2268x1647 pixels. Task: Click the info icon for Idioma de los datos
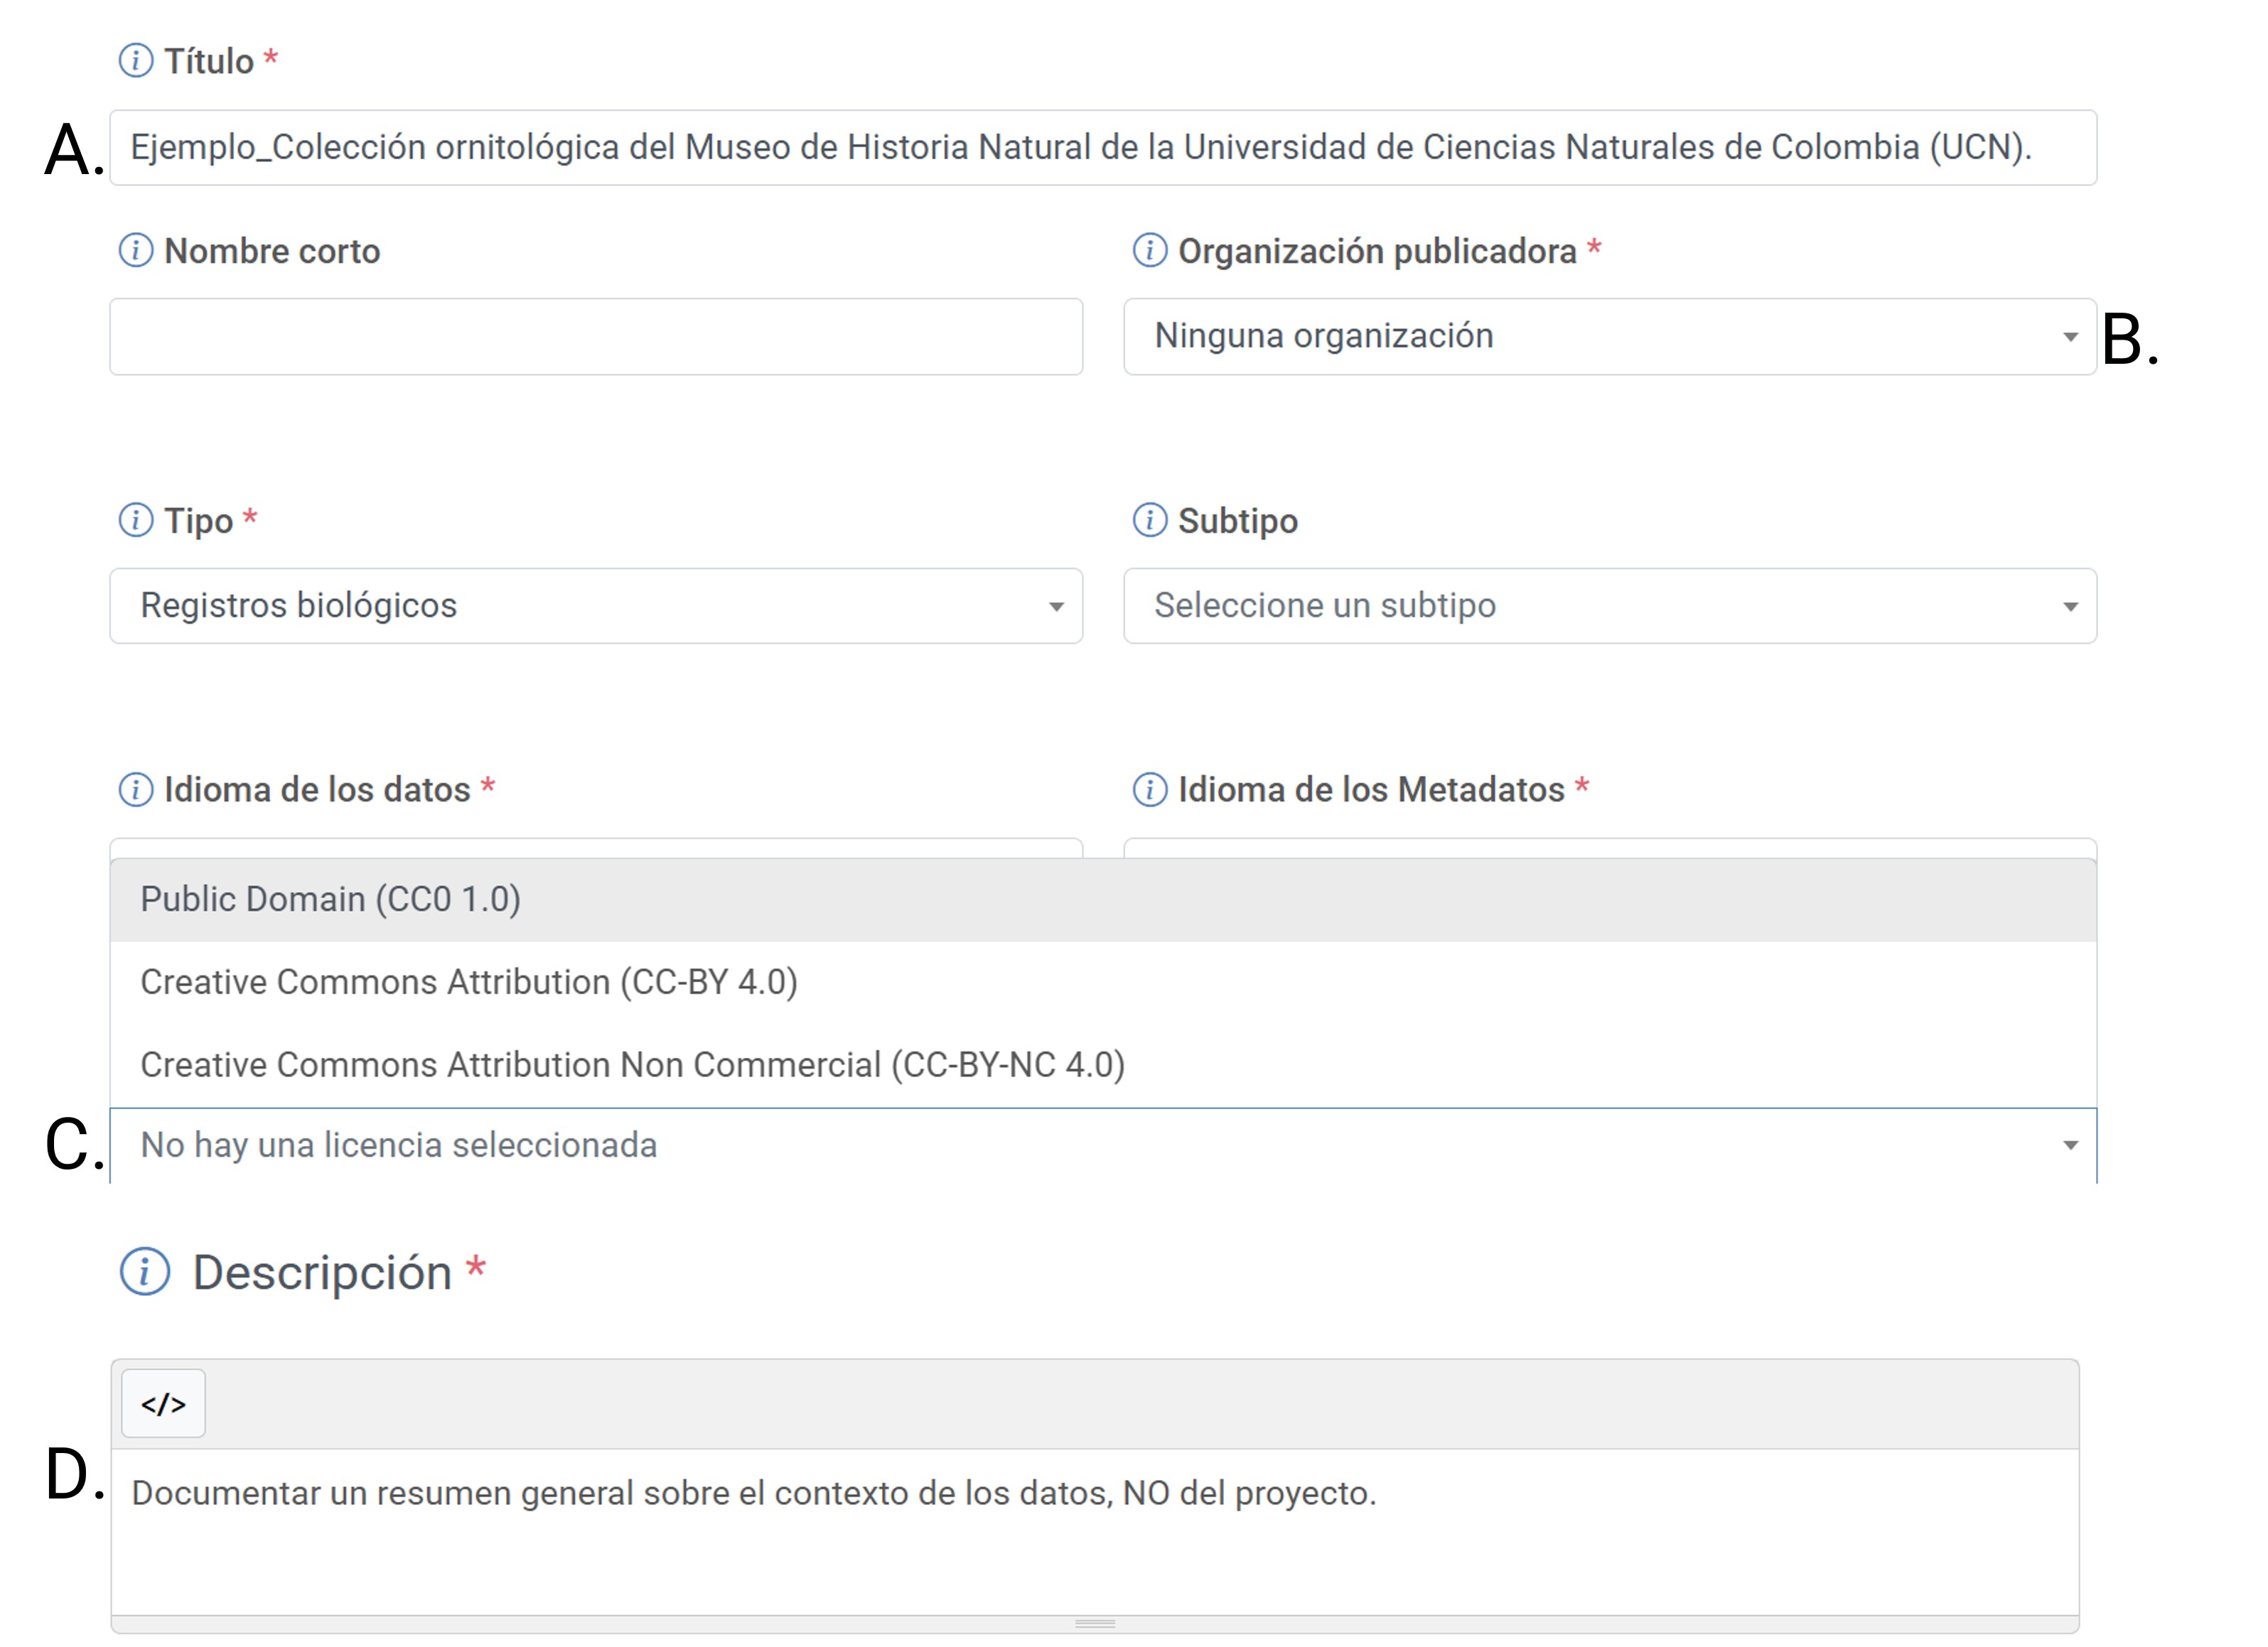[136, 789]
